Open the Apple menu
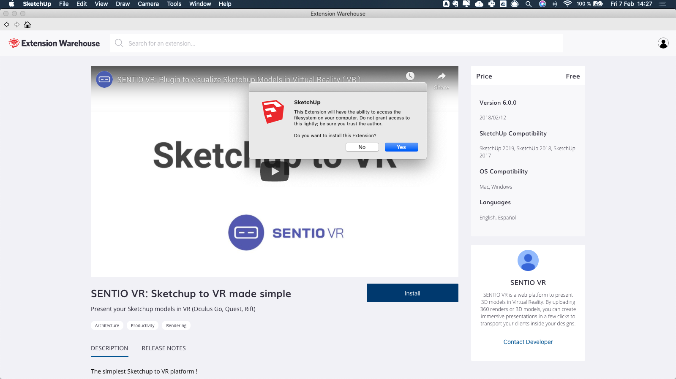The image size is (676, 379). [11, 4]
